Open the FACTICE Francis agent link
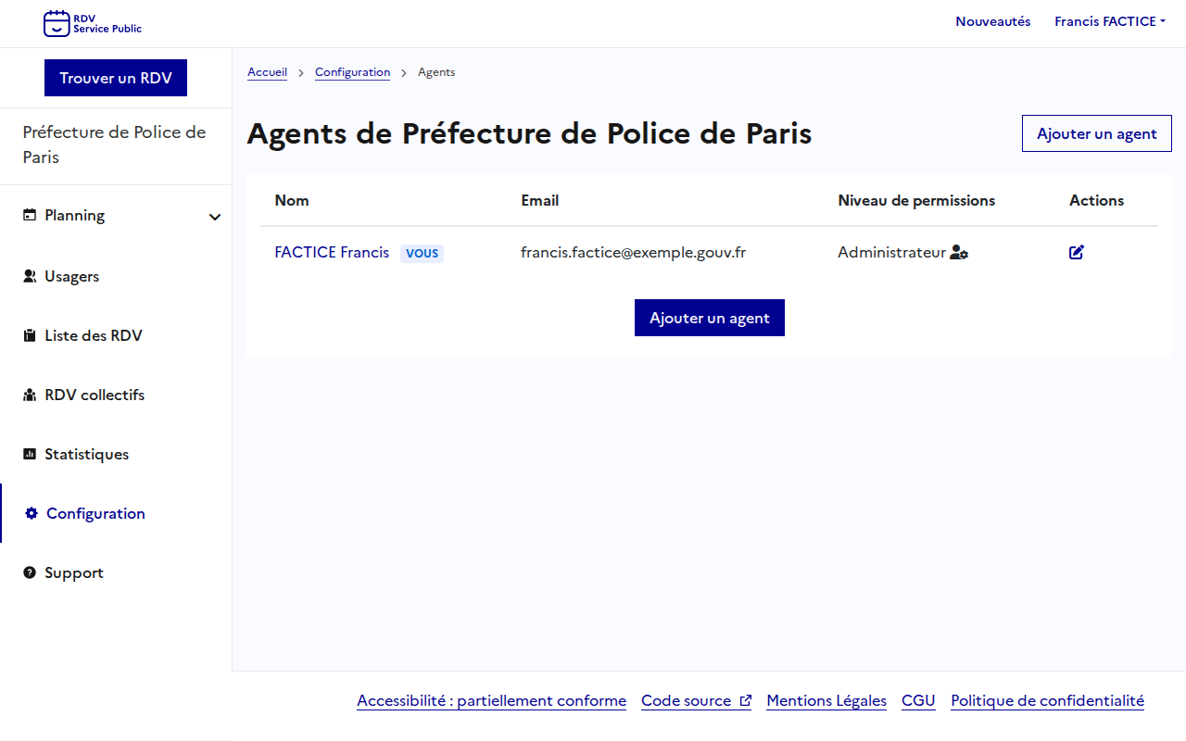Screen dimensions: 1186x741 click(332, 252)
